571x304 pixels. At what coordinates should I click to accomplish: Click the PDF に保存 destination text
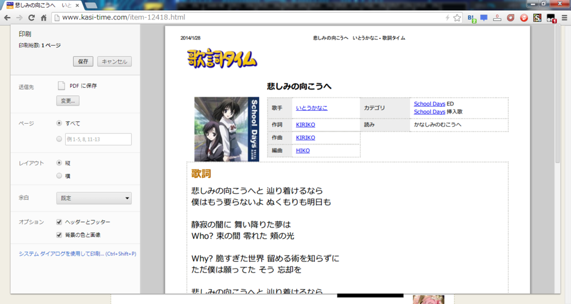coord(83,86)
